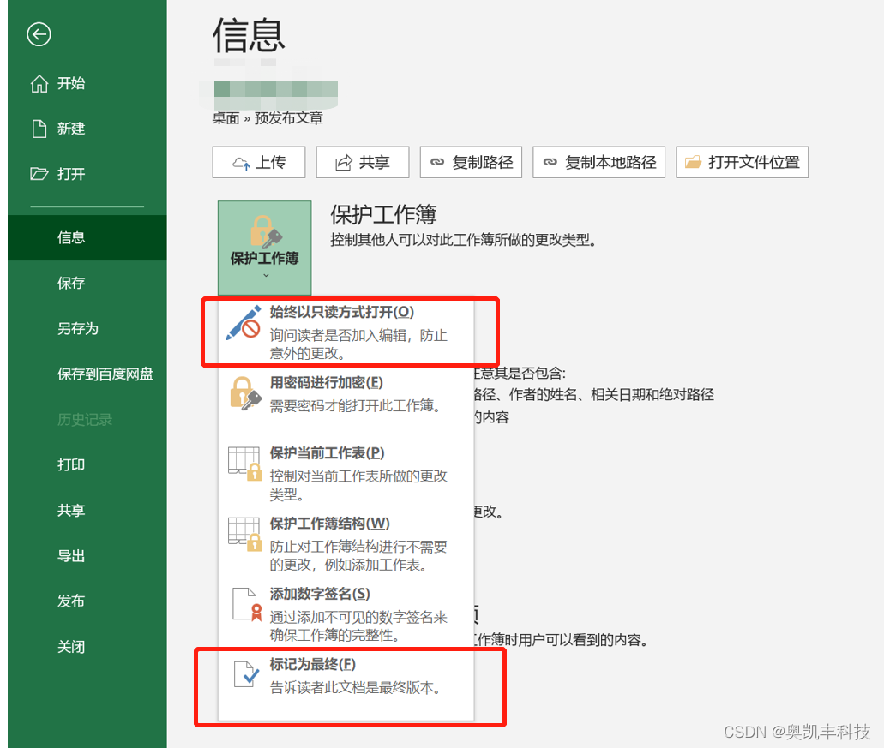Click the 打开文件位置 button
The width and height of the screenshot is (884, 748).
pos(742,162)
